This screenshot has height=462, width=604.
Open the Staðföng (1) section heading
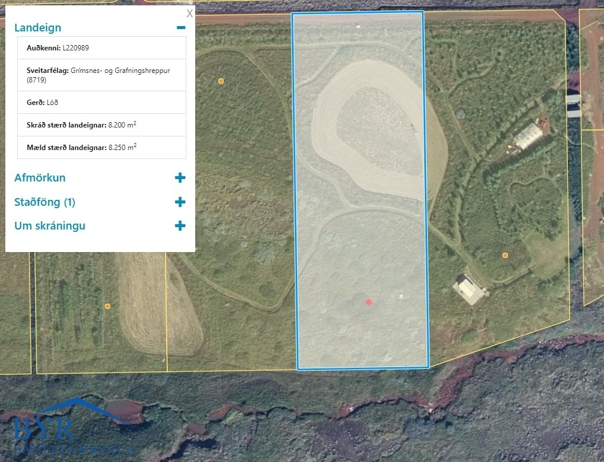[44, 202]
